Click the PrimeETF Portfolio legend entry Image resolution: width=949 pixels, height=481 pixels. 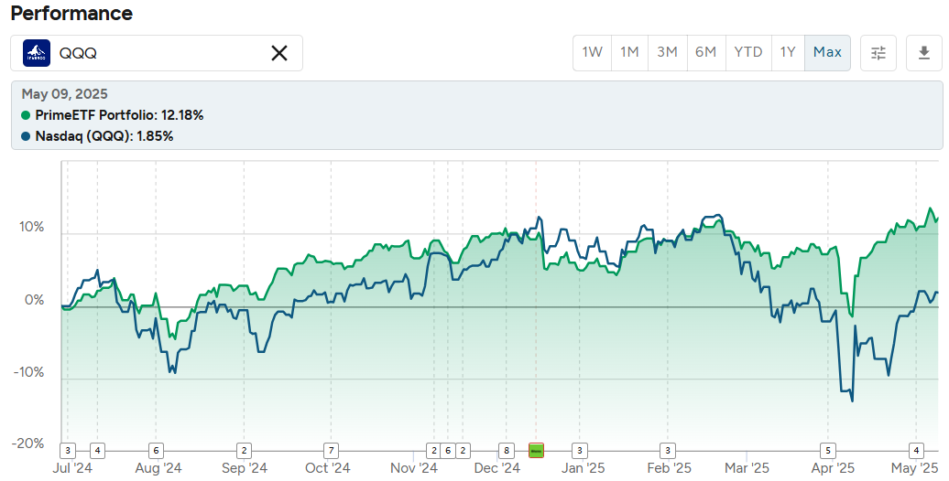click(113, 115)
